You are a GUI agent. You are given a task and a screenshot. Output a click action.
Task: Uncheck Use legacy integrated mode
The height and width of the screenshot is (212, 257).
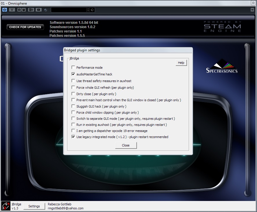coord(73,137)
